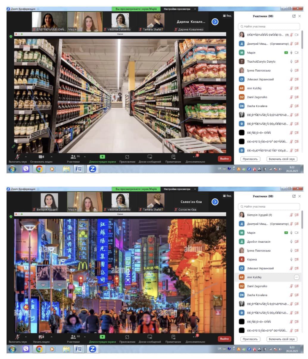Toggle camera icon in Карина row

(296, 259)
